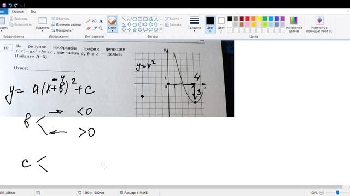Choose the Down arrow shape
This screenshot has width=350, height=196.
coord(124,29)
